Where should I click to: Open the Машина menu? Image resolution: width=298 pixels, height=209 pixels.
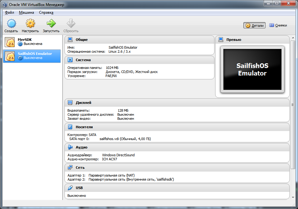(27, 12)
